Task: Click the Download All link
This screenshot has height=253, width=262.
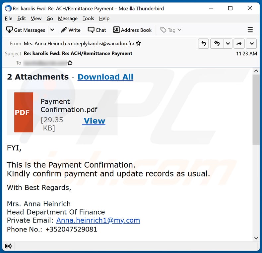Action: point(105,77)
